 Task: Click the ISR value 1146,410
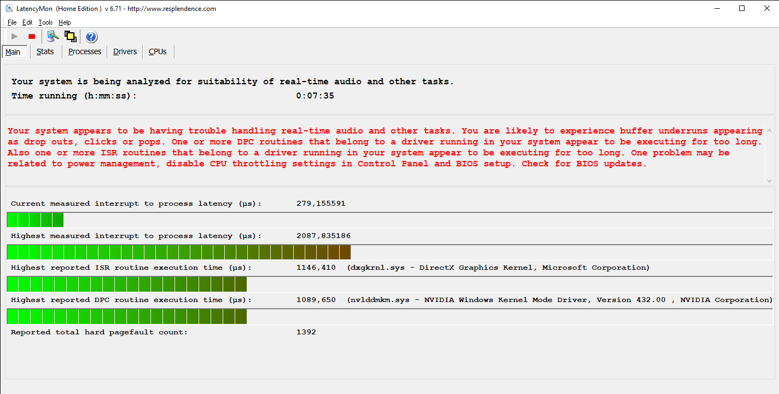[316, 268]
